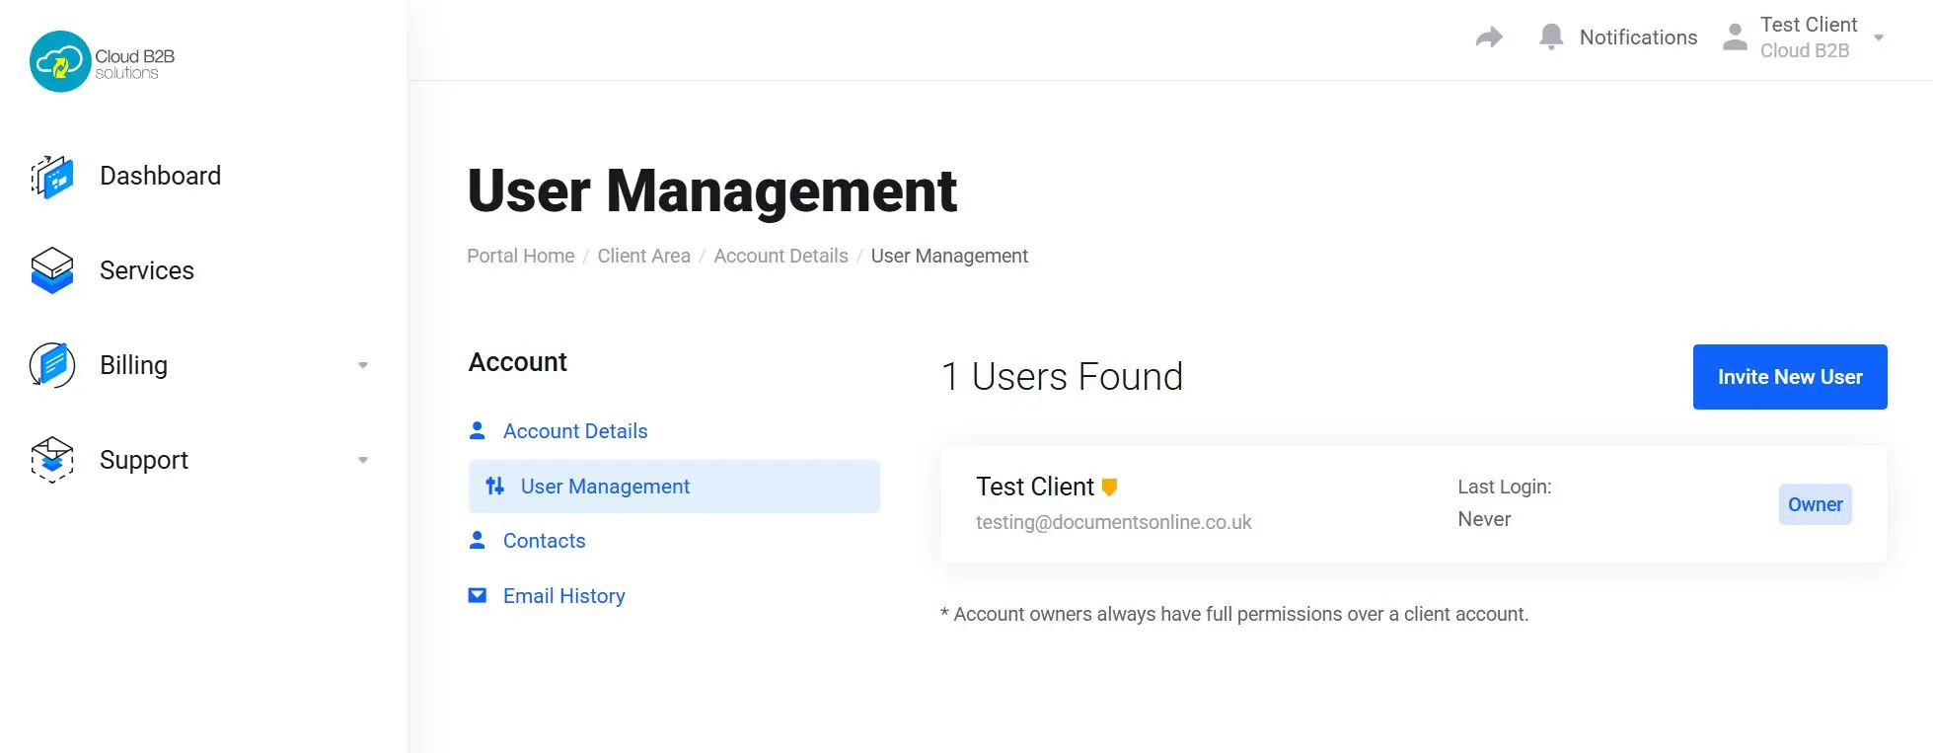
Task: Click the Portal Home breadcrumb
Action: click(x=521, y=256)
